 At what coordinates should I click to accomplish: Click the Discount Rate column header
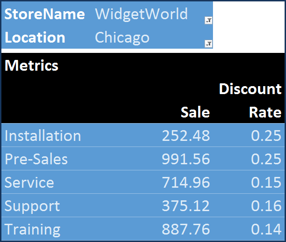click(x=250, y=101)
